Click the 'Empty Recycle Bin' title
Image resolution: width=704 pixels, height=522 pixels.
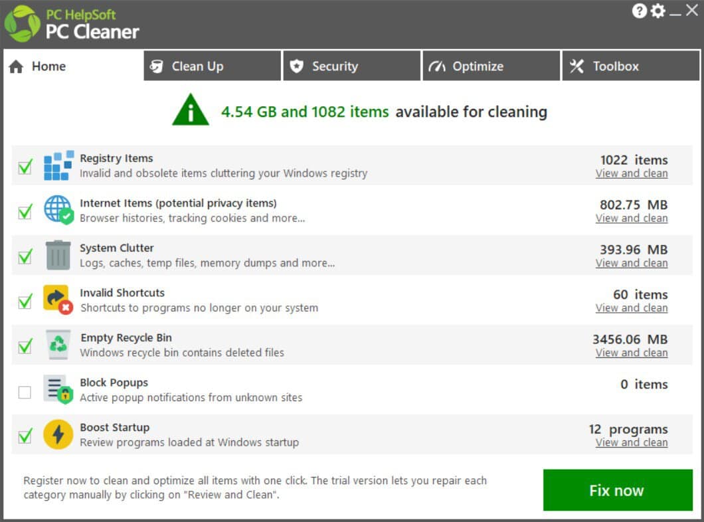click(126, 338)
